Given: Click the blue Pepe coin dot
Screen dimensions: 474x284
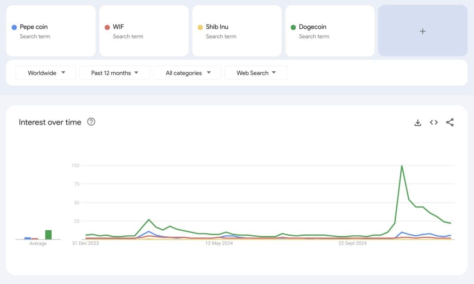Looking at the screenshot, I should click(14, 27).
